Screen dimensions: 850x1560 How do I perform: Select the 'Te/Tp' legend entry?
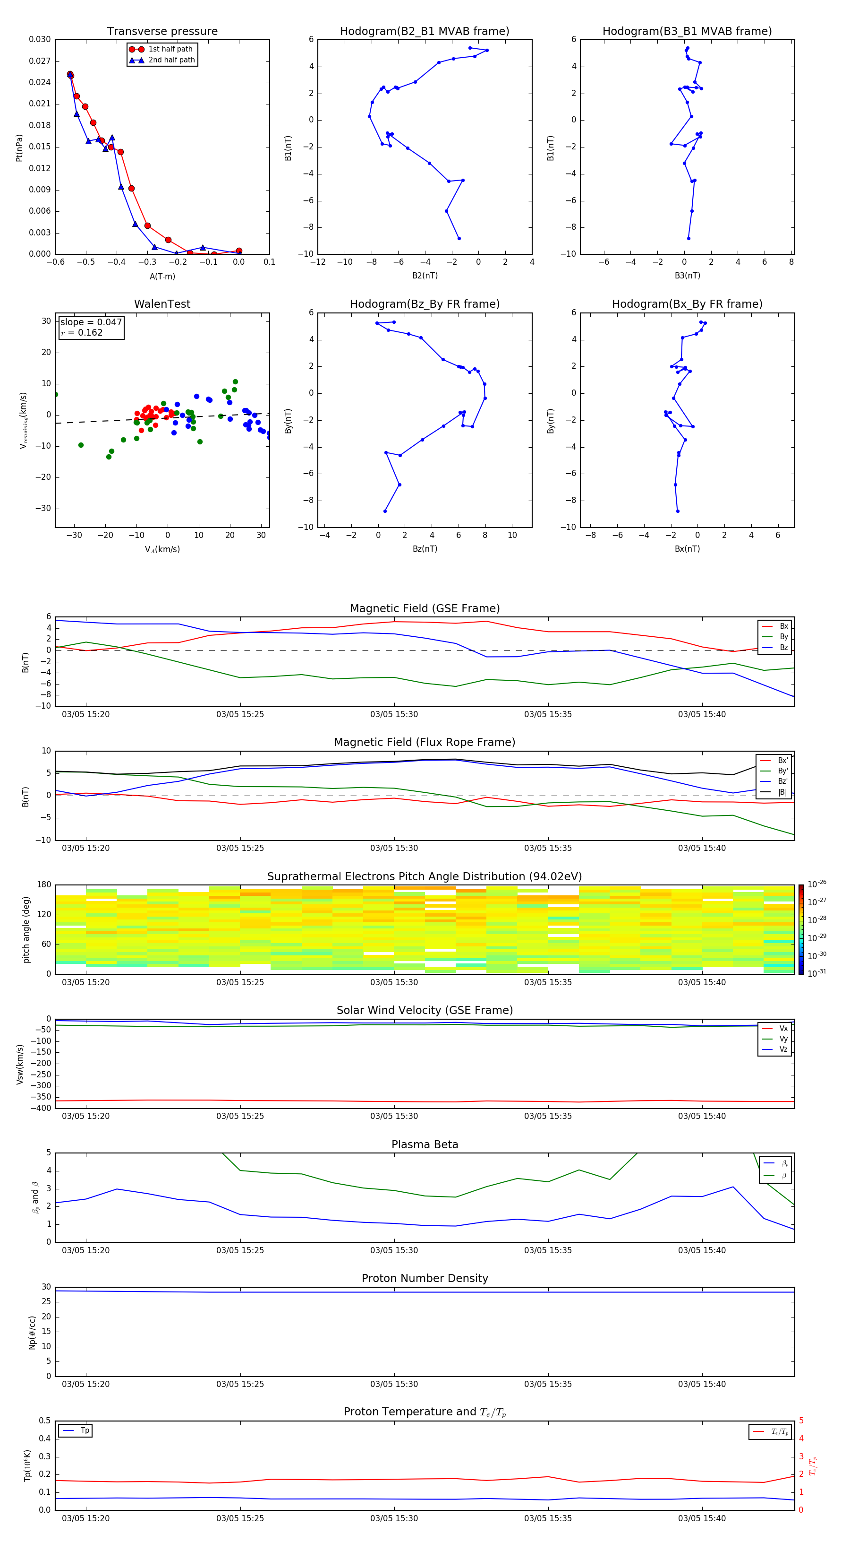[x=771, y=1431]
